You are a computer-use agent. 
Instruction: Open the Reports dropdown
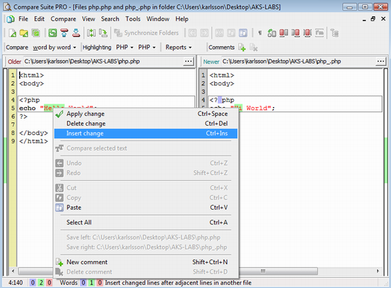click(x=178, y=47)
